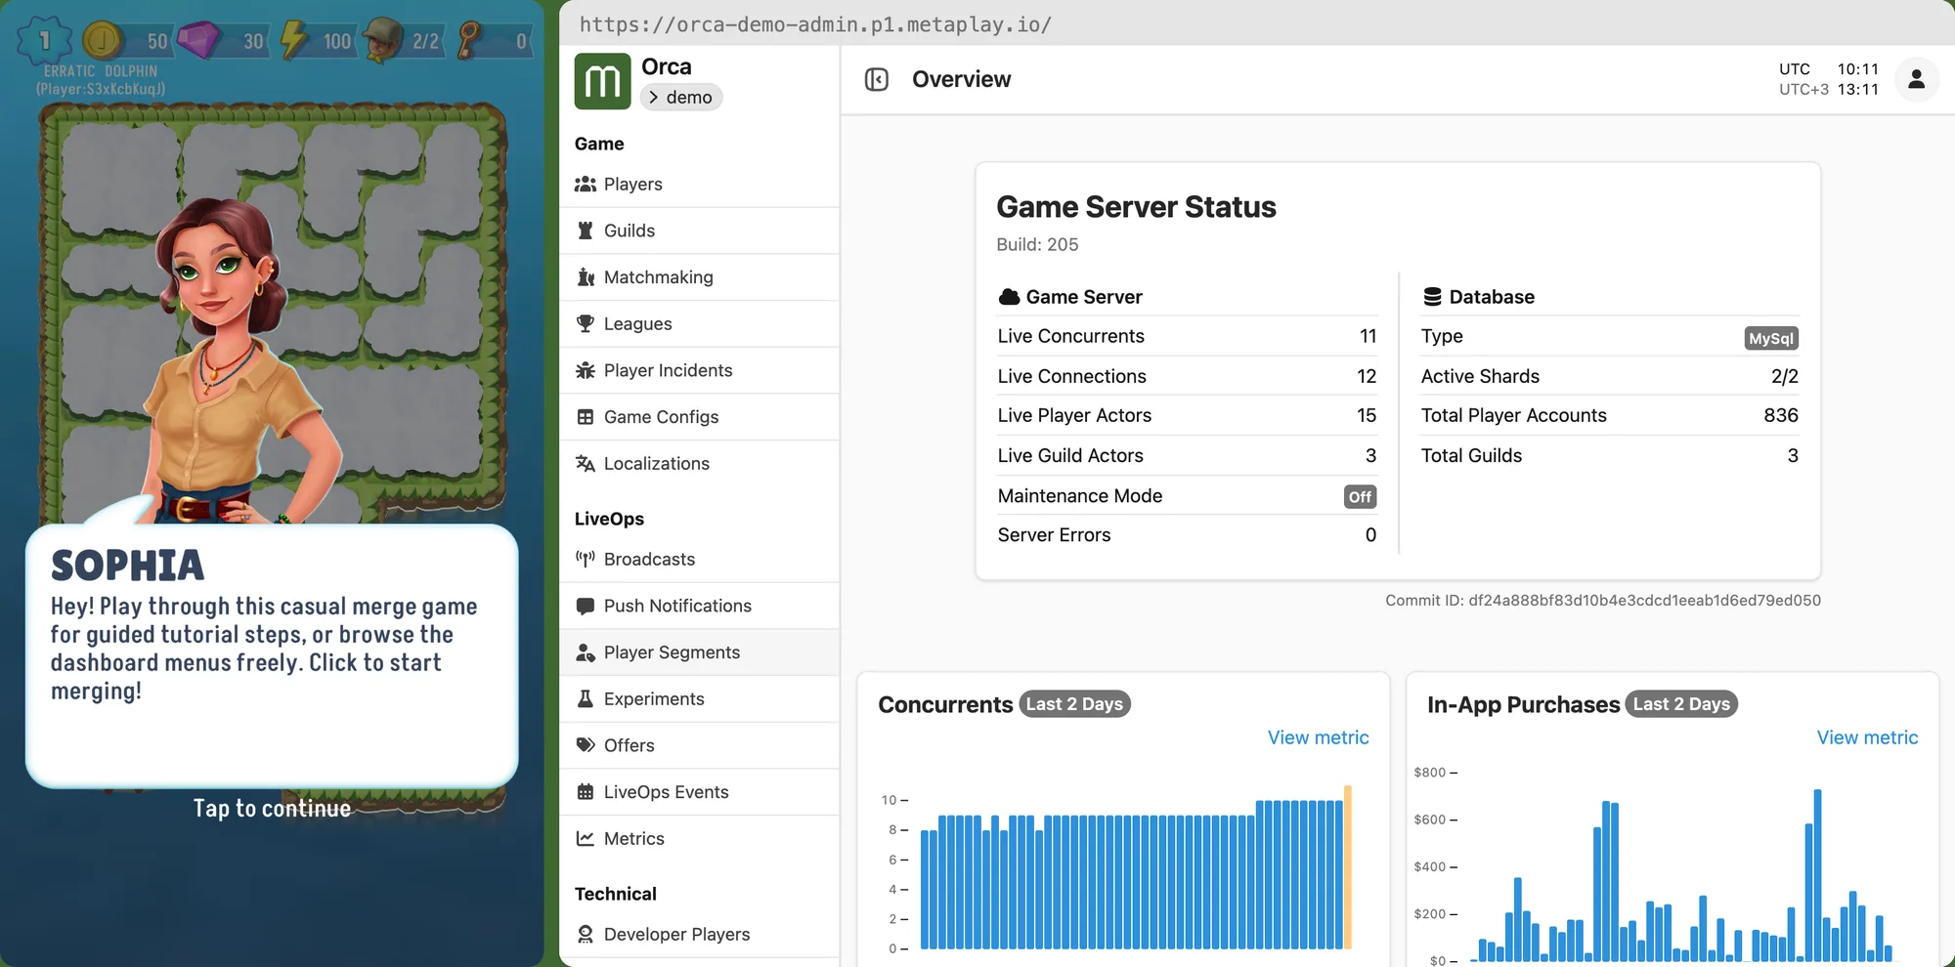Click the Commit ID text
Screen dimensions: 1955x967
coord(1603,601)
